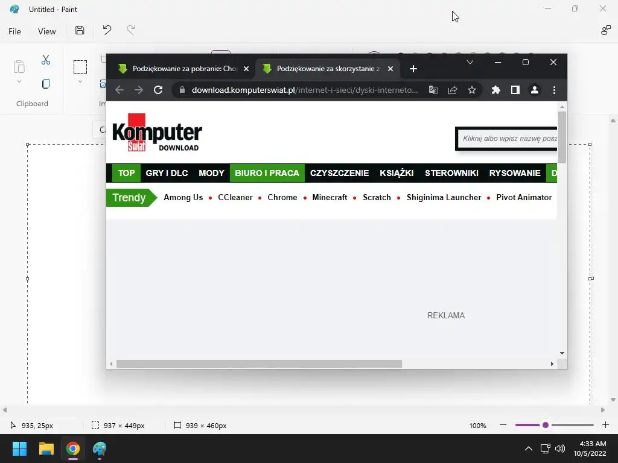Click the Chrome icon in the taskbar
The image size is (618, 463).
point(72,449)
